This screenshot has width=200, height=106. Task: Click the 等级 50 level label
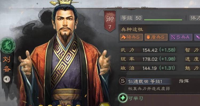point(131,18)
